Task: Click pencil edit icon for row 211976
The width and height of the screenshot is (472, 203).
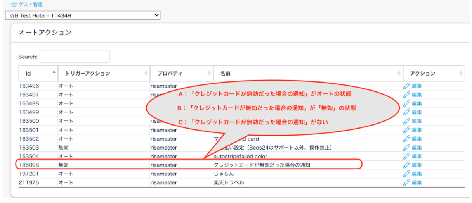Action: 406,182
